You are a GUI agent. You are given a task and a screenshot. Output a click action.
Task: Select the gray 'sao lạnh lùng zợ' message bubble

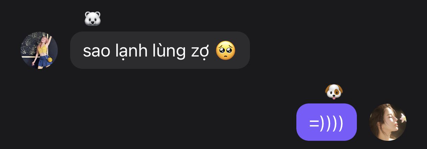pyautogui.click(x=160, y=50)
